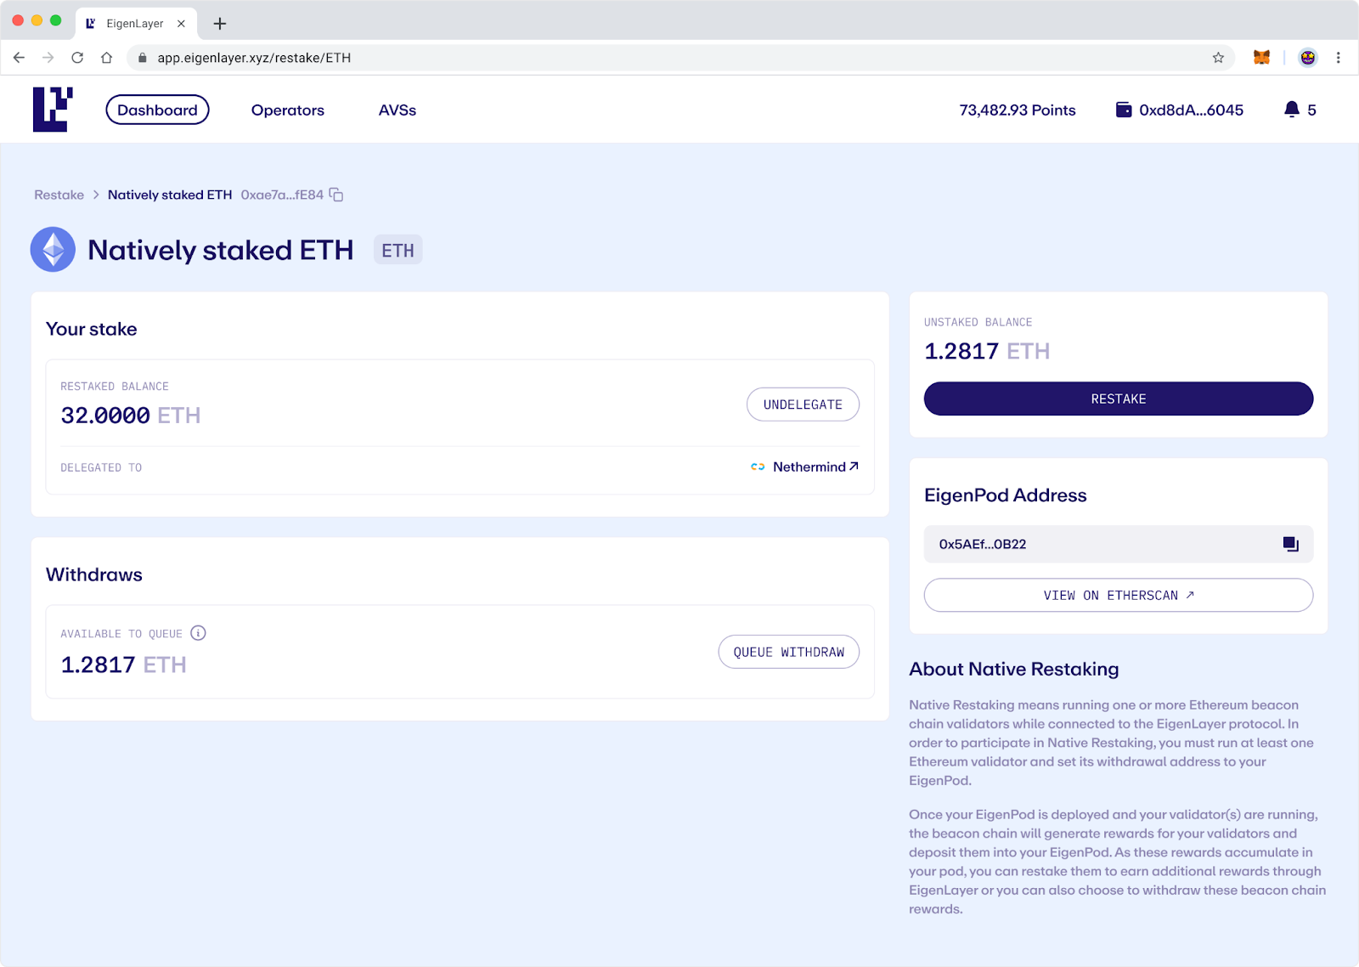Open the AVSs navigation item
This screenshot has width=1359, height=967.
point(397,110)
